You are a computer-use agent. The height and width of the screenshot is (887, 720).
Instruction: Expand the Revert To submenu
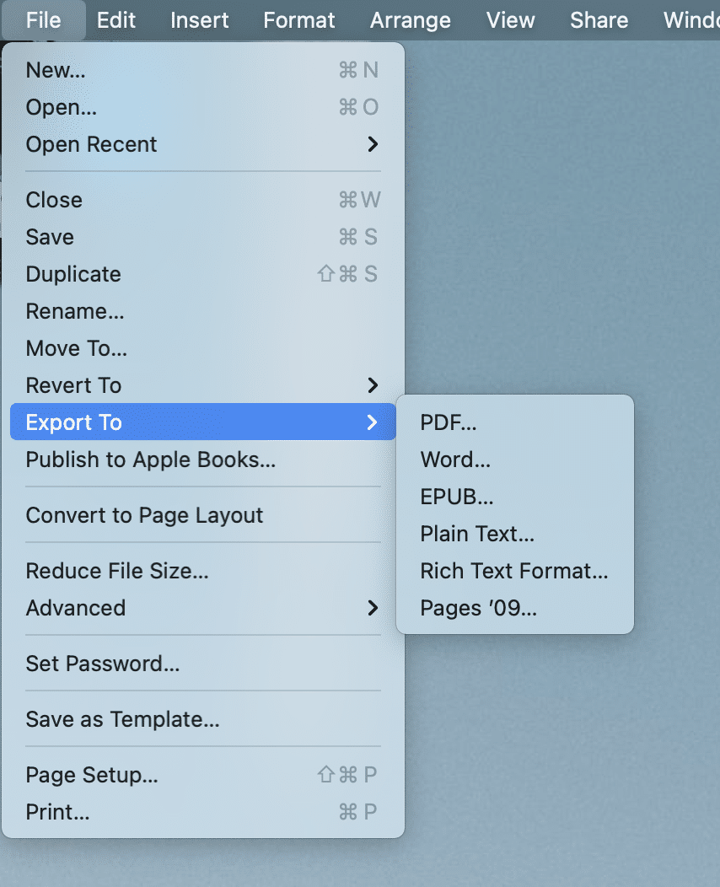click(73, 385)
